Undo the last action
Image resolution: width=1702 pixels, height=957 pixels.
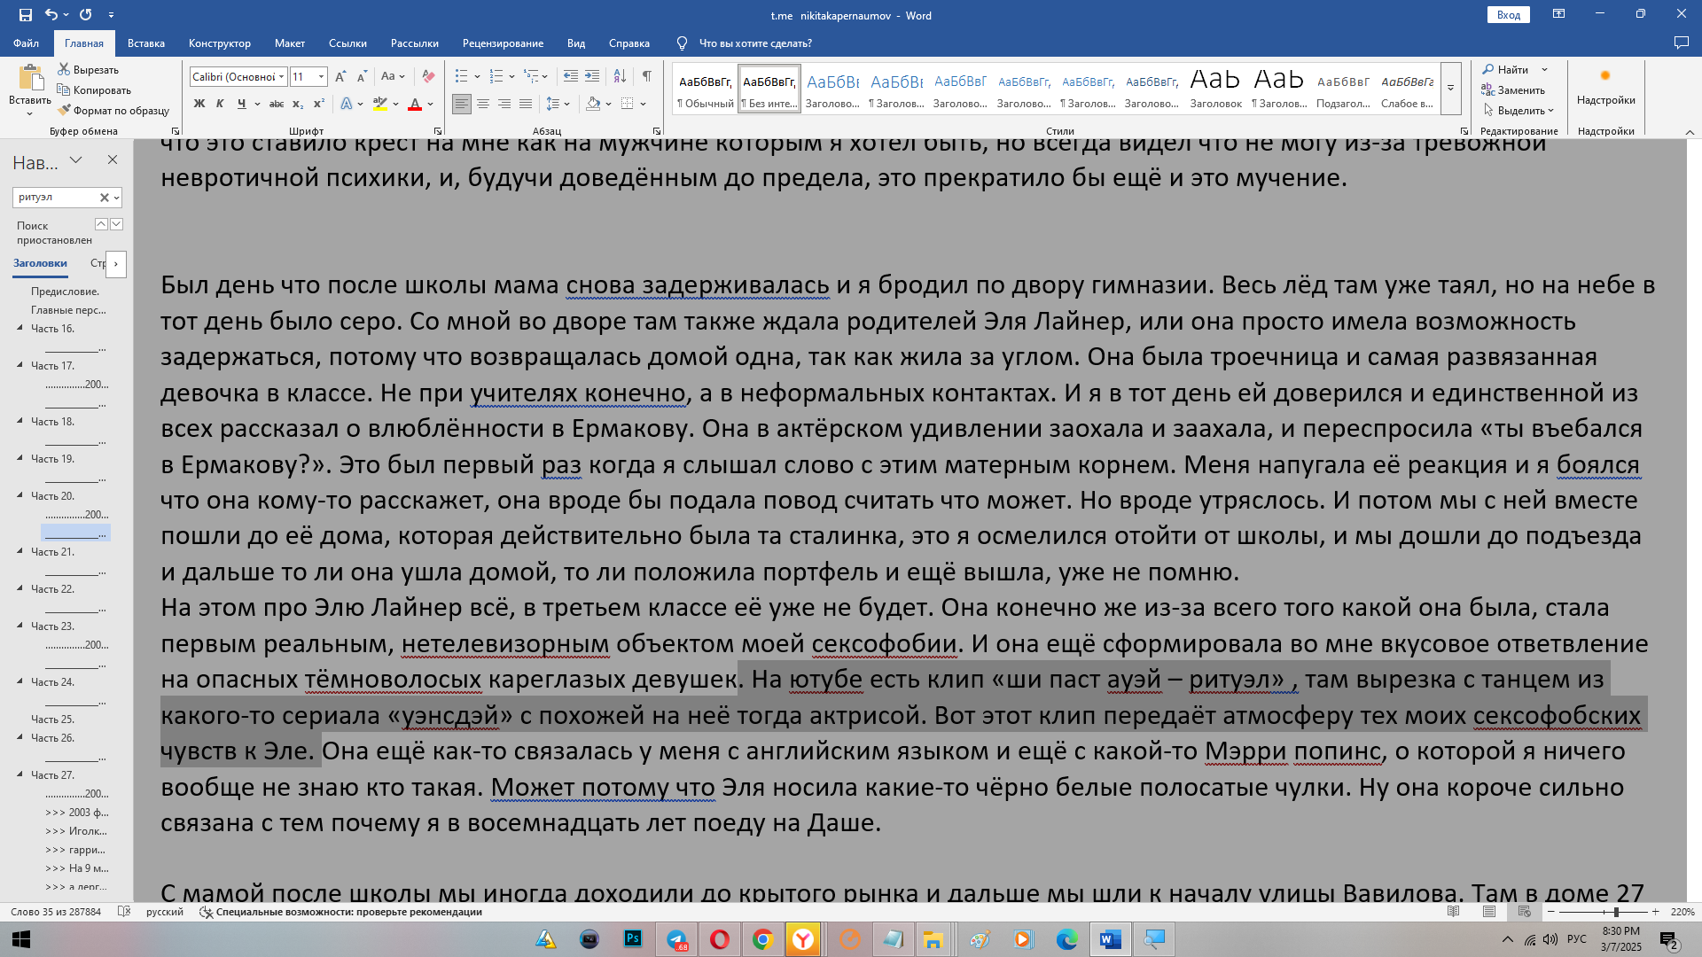(x=51, y=15)
